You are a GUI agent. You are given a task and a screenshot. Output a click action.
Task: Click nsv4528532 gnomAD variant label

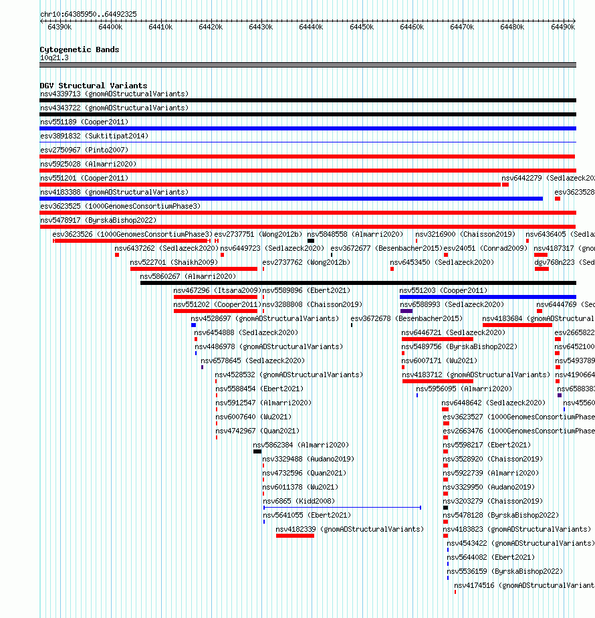(289, 375)
